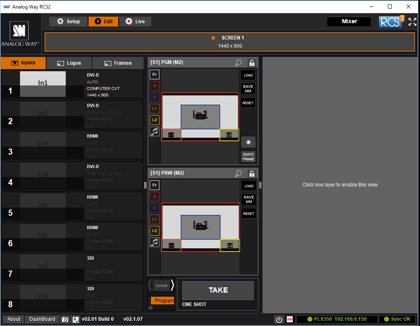Expand the Inputs dropdown tab
The width and height of the screenshot is (420, 326).
tap(24, 63)
